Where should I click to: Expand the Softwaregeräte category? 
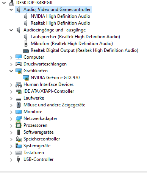[x=11, y=132]
